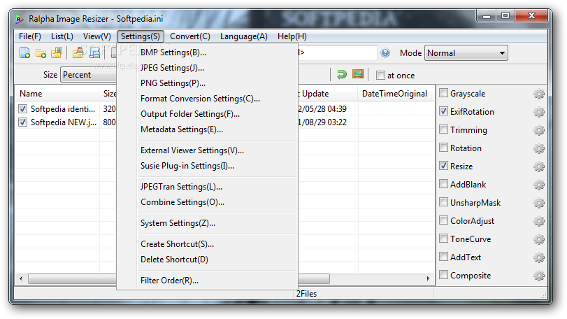Open ToneCurve filter gear settings
This screenshot has height=319, width=567.
pyautogui.click(x=539, y=239)
